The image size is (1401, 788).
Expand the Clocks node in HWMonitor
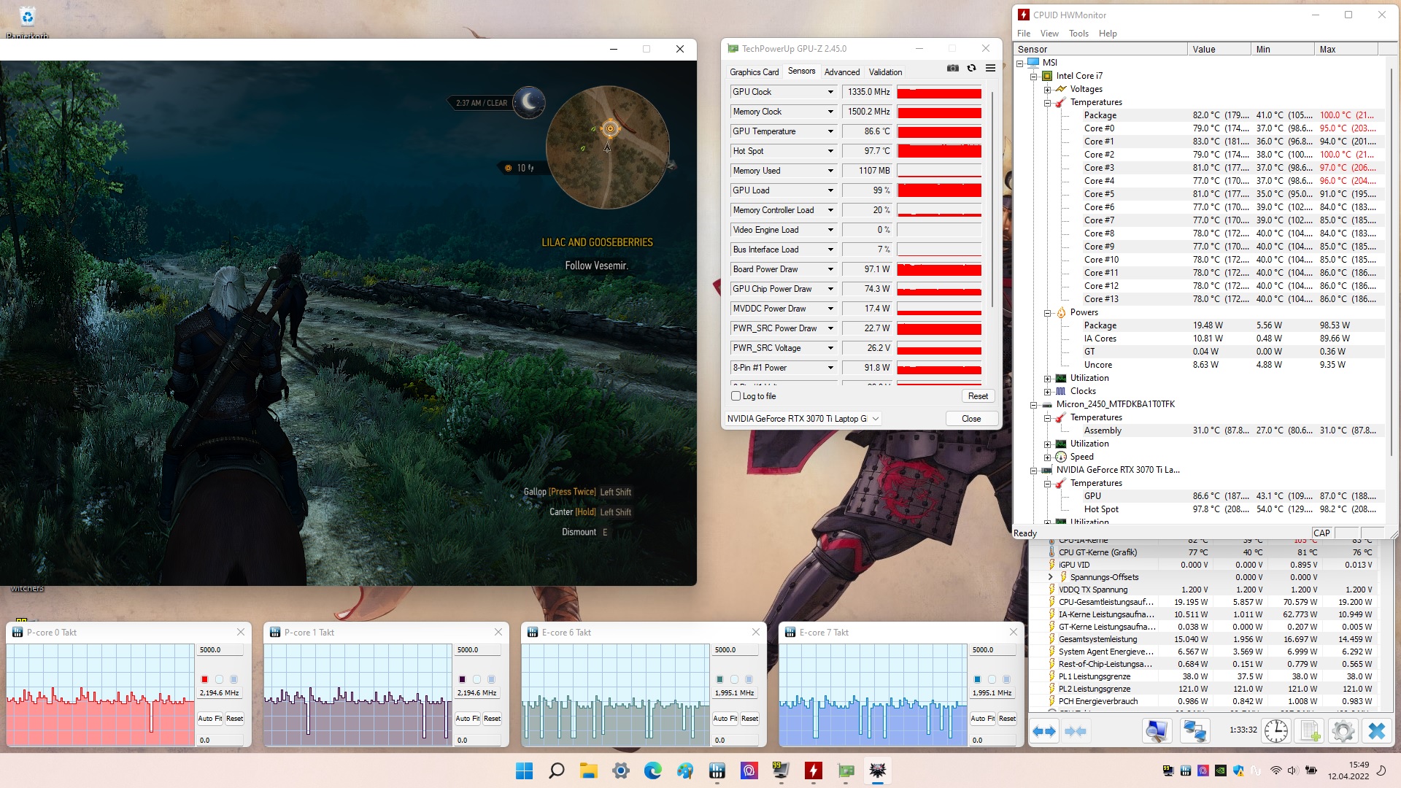coord(1047,391)
